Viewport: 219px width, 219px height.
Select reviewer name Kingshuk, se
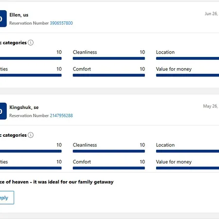24,108
